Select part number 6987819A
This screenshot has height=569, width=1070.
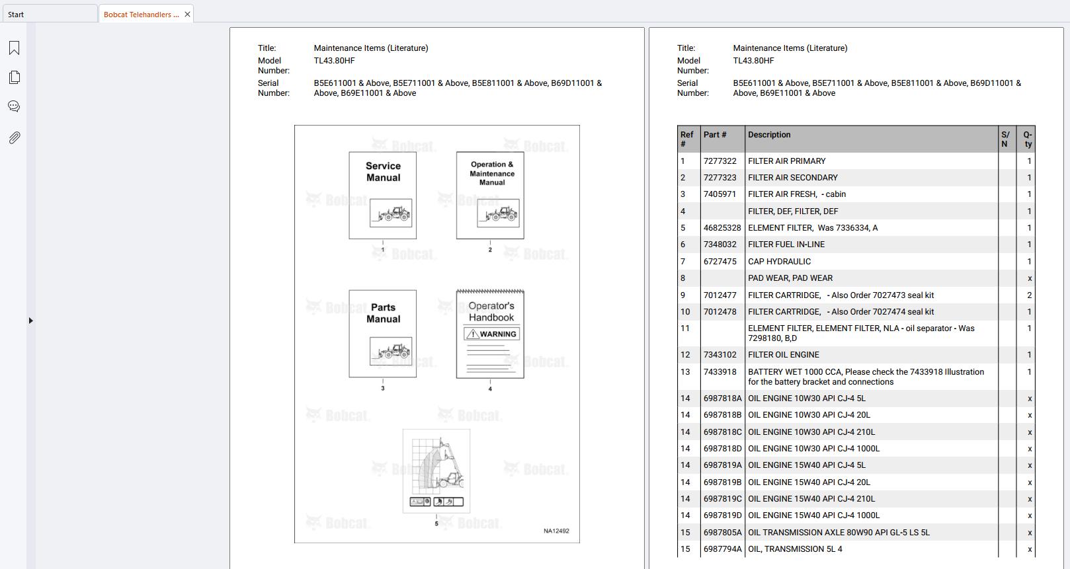723,465
